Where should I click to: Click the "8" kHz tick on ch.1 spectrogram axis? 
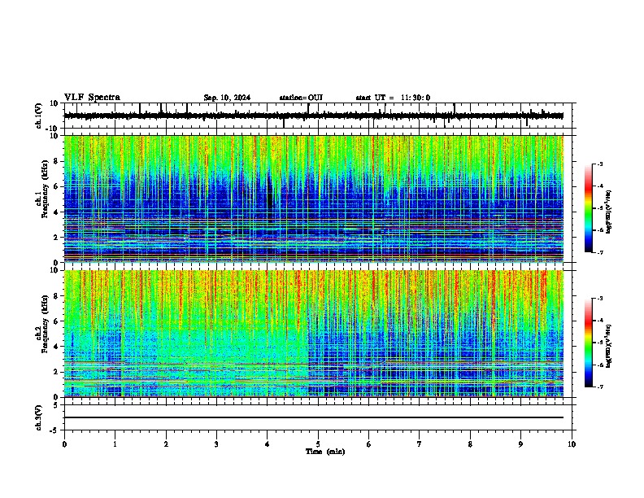[x=56, y=161]
